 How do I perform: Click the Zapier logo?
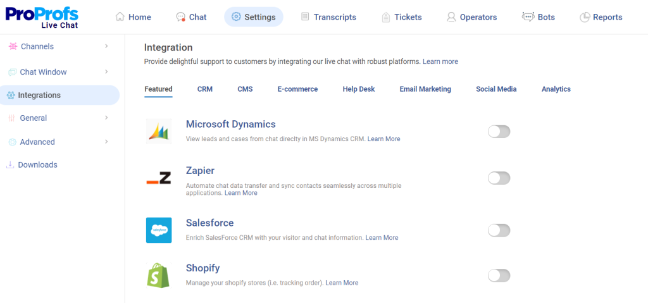tap(159, 178)
